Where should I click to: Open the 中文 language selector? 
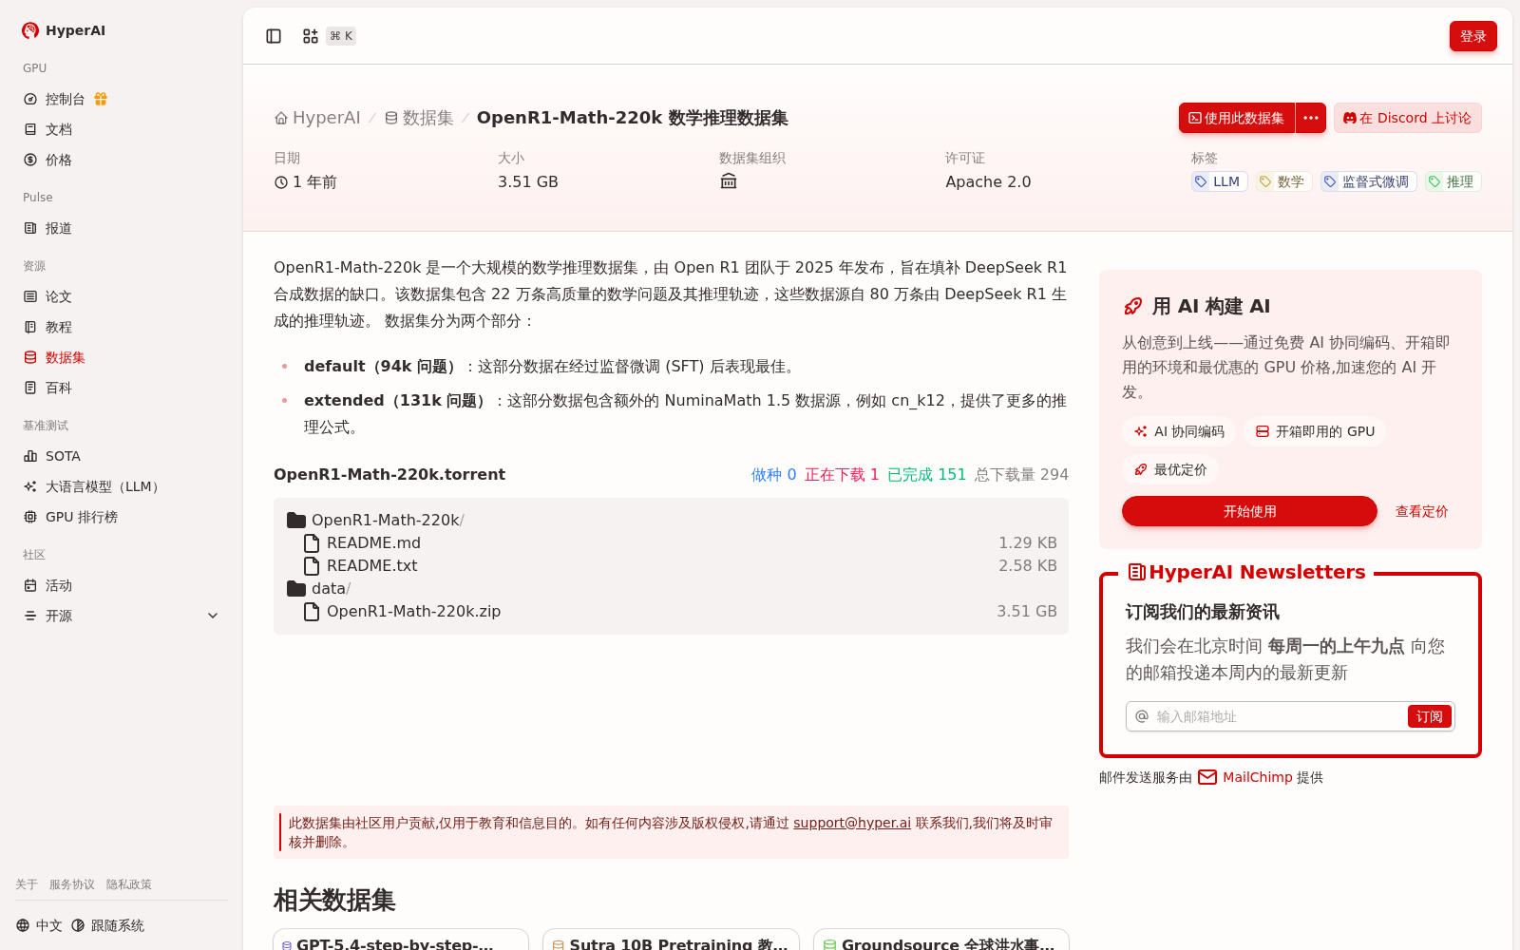[39, 925]
